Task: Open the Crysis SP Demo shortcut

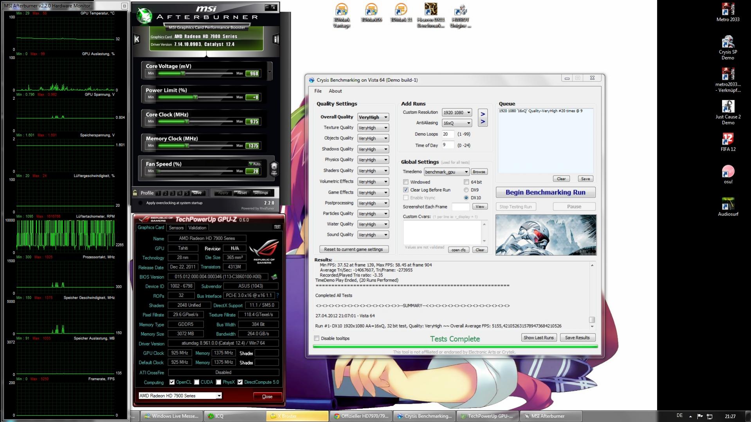Action: [728, 48]
